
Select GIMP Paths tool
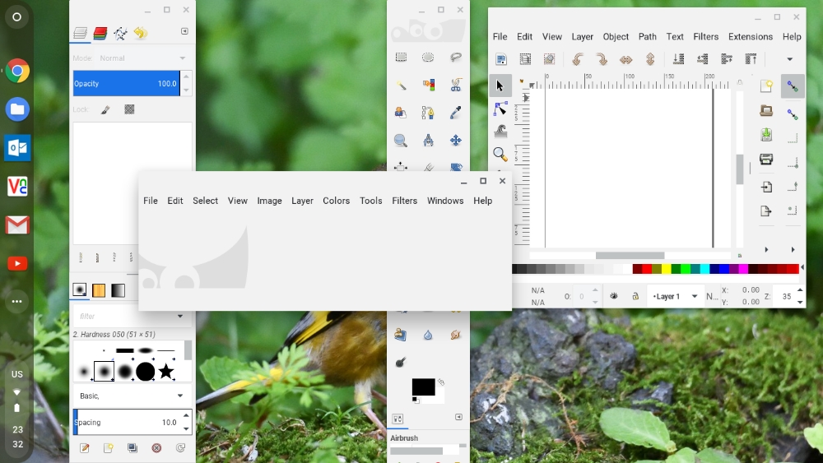[x=428, y=112]
